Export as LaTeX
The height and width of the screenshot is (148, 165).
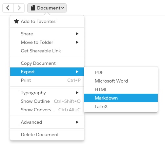121,106
